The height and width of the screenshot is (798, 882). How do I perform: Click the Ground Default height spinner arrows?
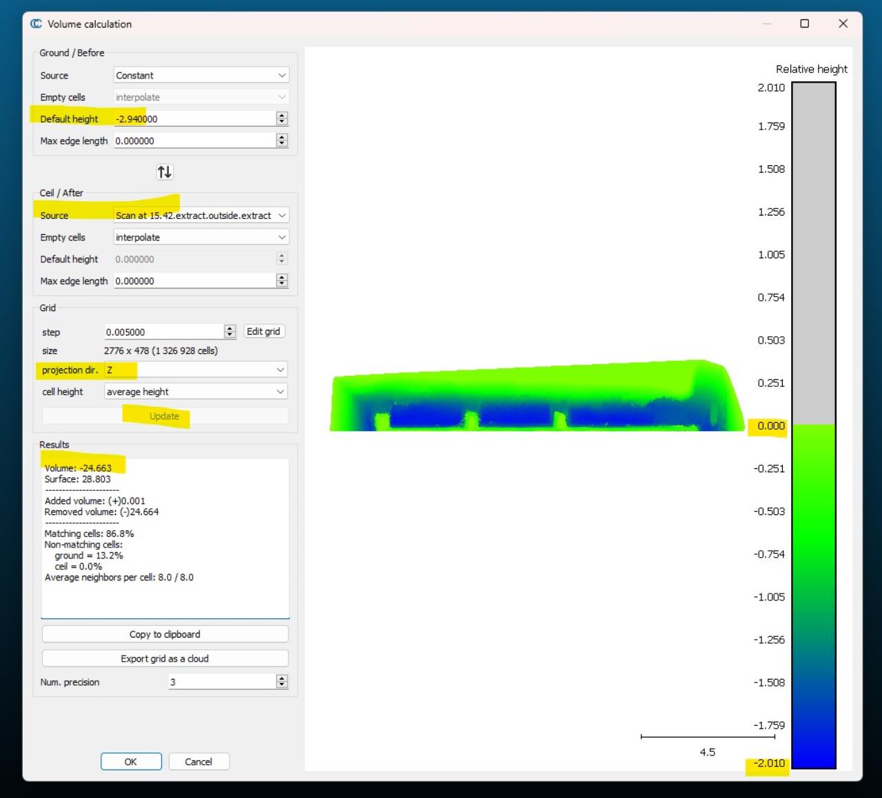(x=282, y=119)
